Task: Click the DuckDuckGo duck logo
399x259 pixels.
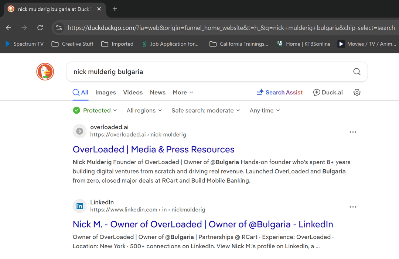Action: click(x=45, y=72)
